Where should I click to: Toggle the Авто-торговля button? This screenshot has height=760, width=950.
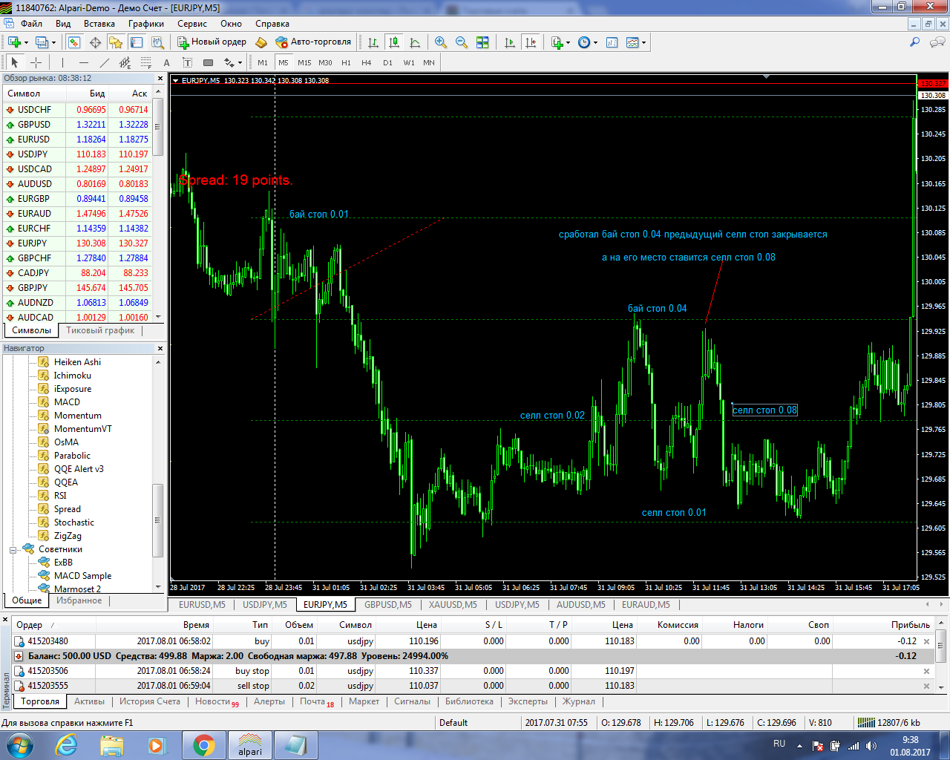313,42
